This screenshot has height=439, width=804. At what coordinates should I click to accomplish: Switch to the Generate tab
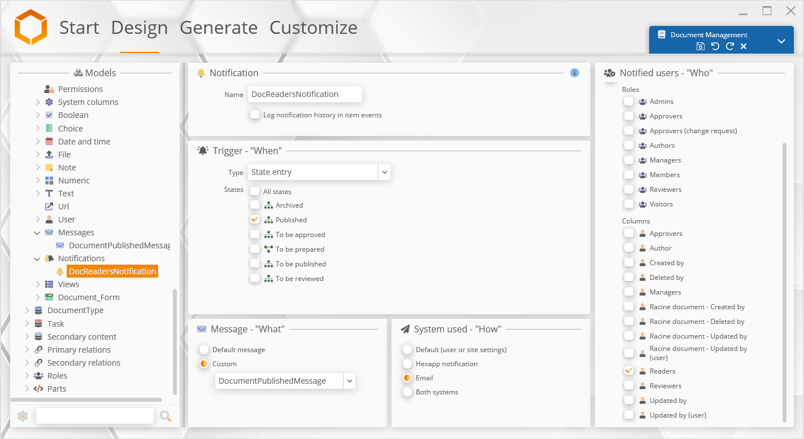[x=219, y=27]
